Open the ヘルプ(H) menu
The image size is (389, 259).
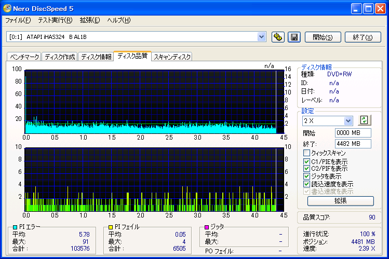click(119, 20)
